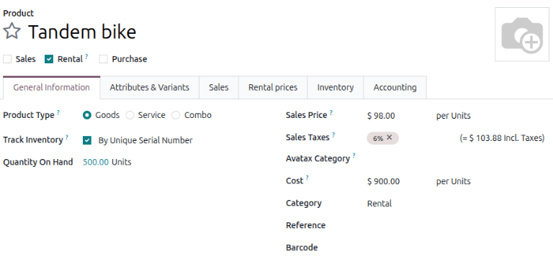Show Product Type help question mark
This screenshot has width=553, height=259.
pyautogui.click(x=58, y=112)
